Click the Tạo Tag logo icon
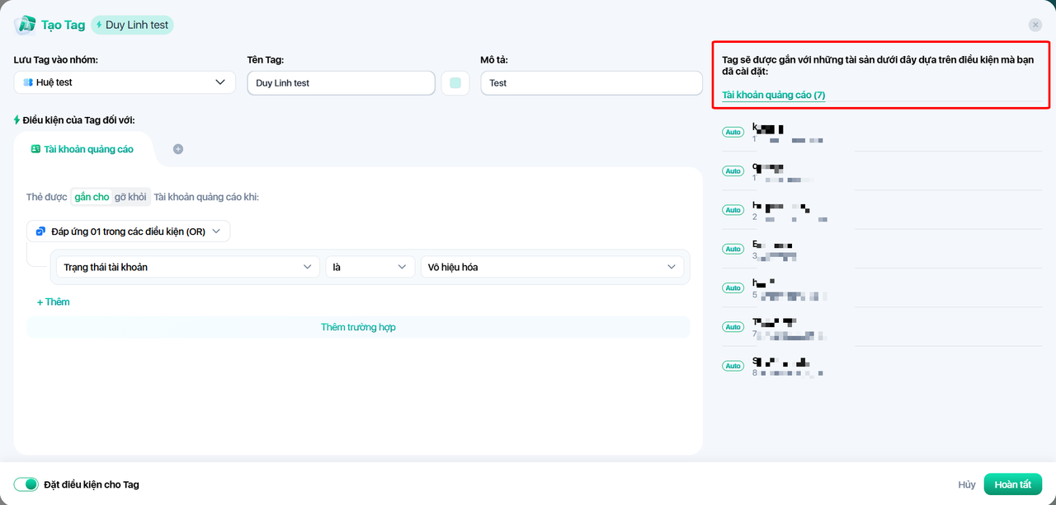1056x505 pixels. (26, 25)
